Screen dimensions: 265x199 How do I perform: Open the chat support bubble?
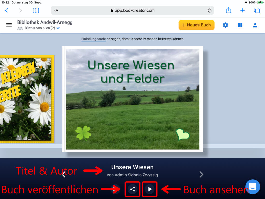[x=253, y=187]
